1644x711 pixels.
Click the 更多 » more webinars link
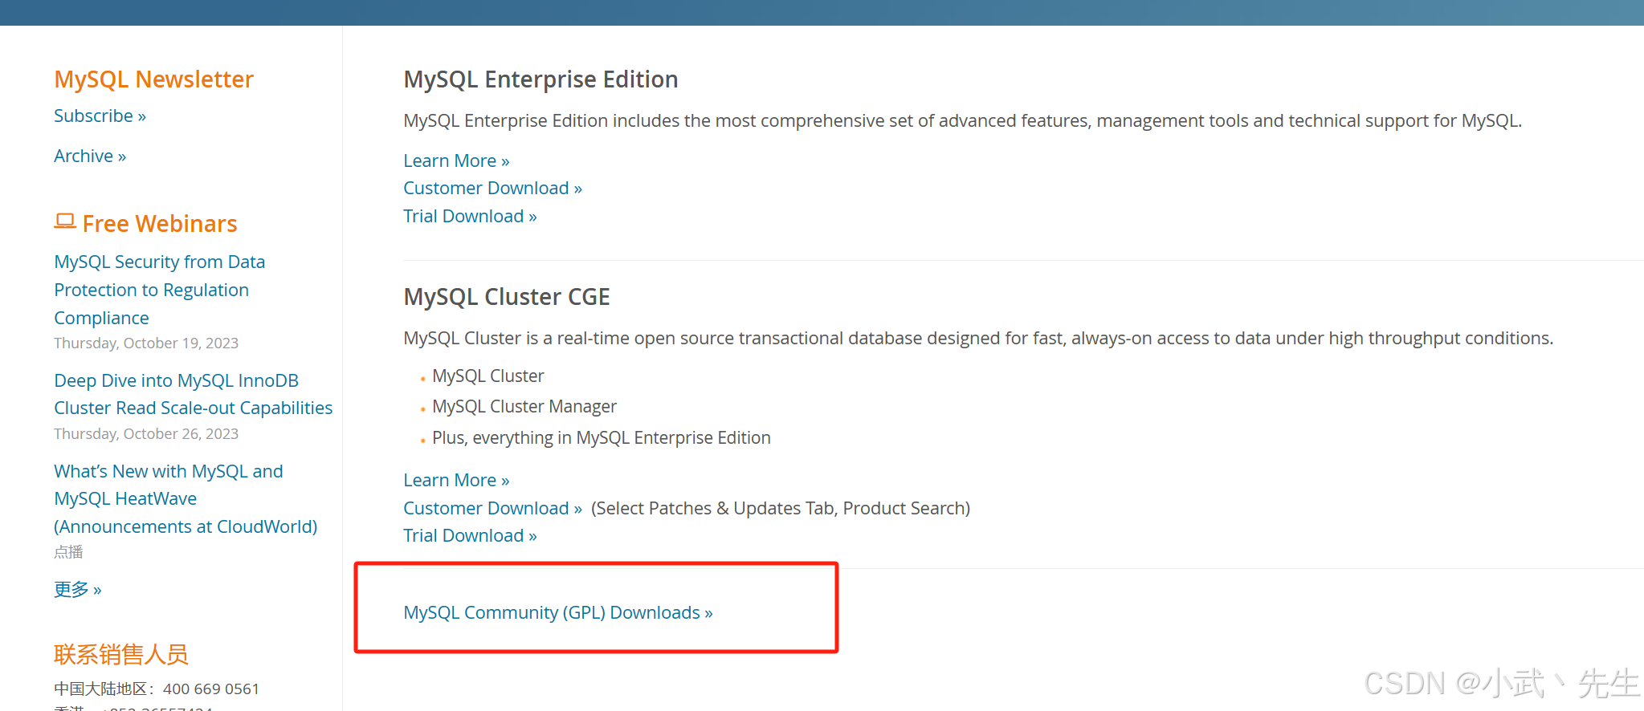point(78,590)
